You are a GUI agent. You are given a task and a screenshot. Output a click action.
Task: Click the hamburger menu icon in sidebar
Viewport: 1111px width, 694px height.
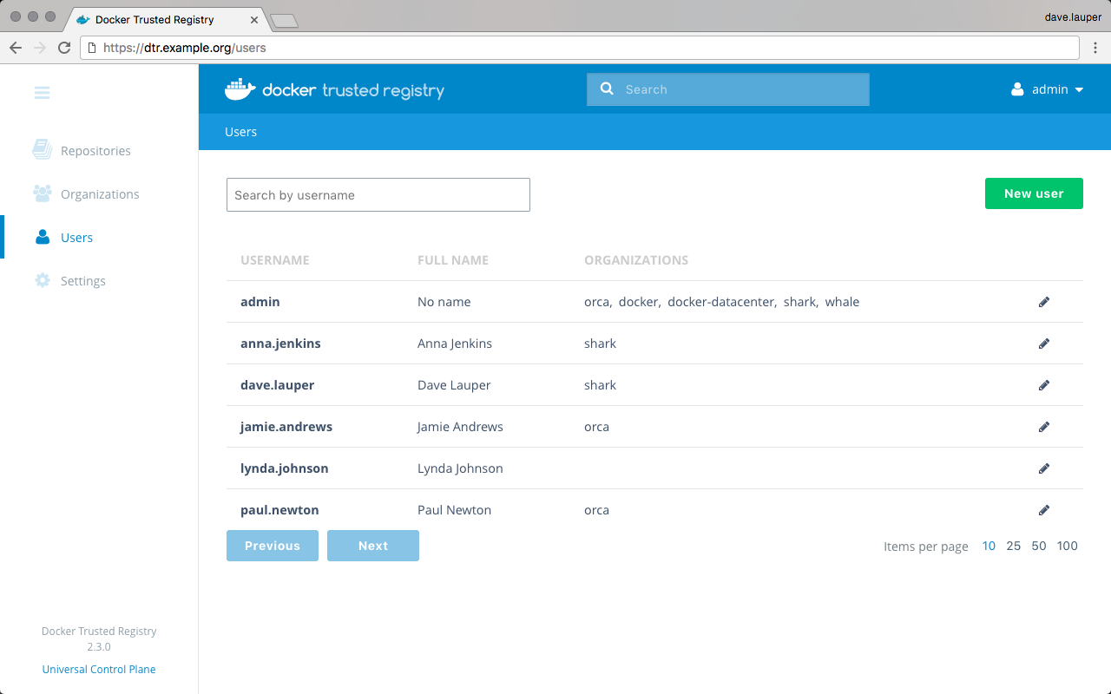coord(42,93)
